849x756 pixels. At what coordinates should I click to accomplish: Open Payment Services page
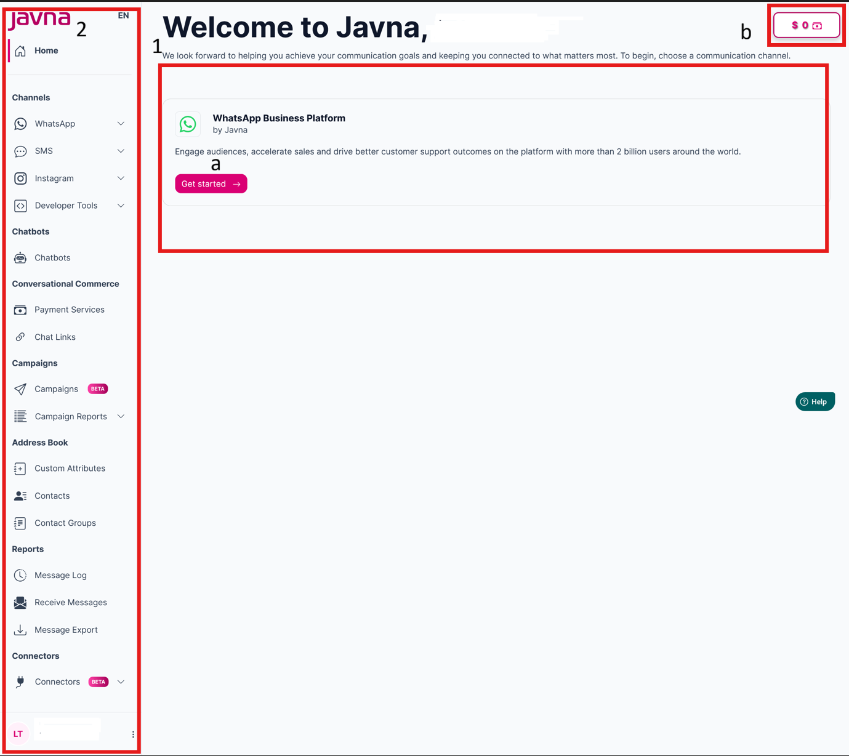70,310
